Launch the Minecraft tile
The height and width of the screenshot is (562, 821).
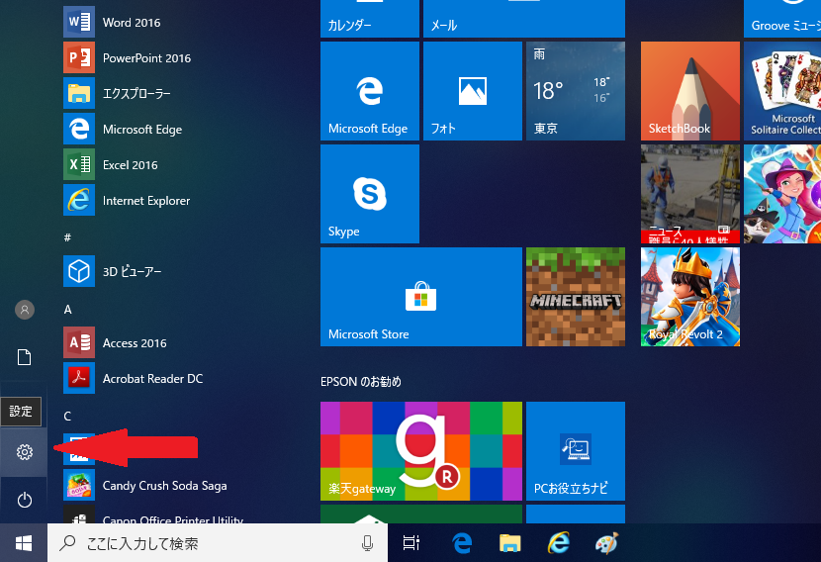[576, 297]
